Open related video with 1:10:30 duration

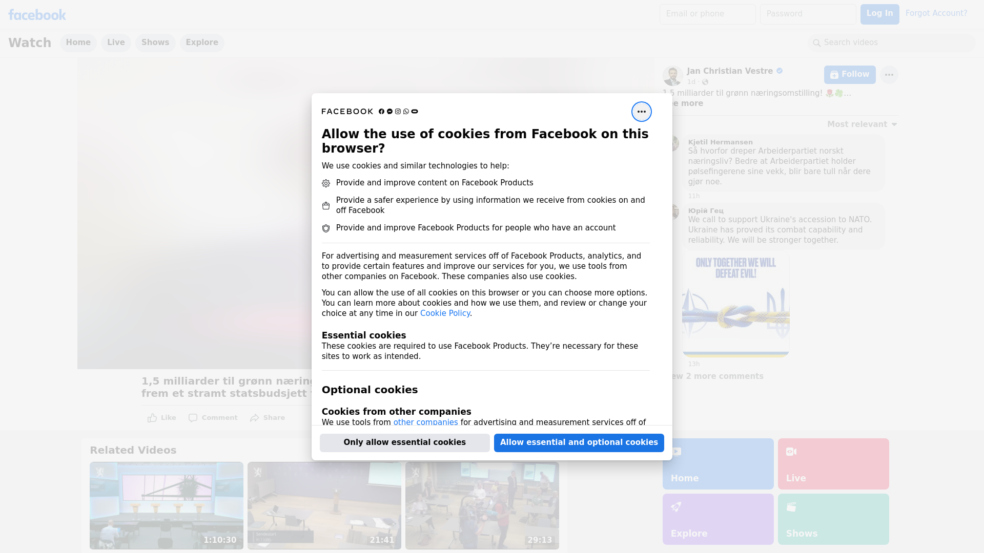point(167,505)
